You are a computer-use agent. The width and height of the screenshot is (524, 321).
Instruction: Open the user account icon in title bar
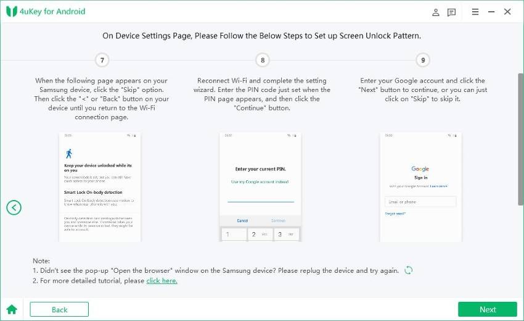pyautogui.click(x=436, y=12)
